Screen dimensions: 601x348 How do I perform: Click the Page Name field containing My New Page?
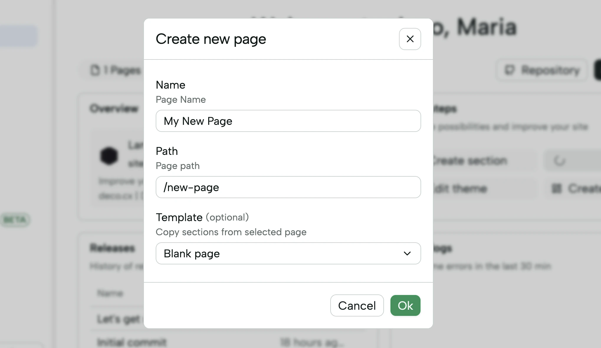tap(288, 121)
